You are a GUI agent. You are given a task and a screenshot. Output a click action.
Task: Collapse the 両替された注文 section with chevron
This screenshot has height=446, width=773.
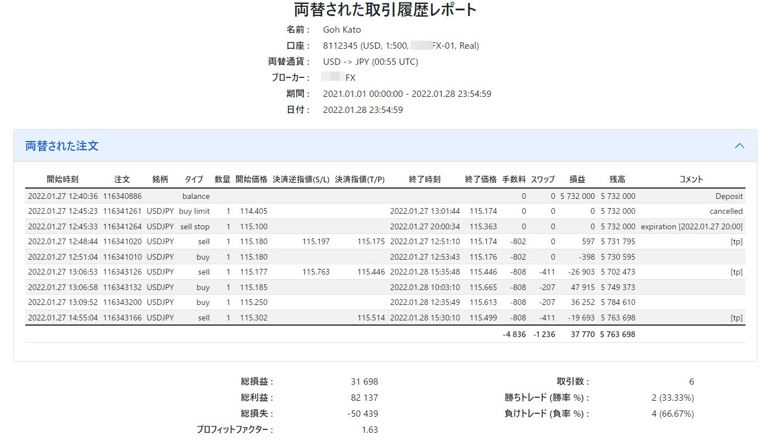click(x=740, y=146)
